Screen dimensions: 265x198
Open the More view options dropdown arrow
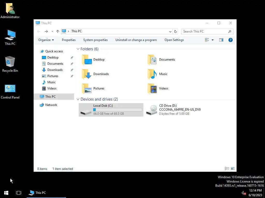pyautogui.click(x=213, y=40)
